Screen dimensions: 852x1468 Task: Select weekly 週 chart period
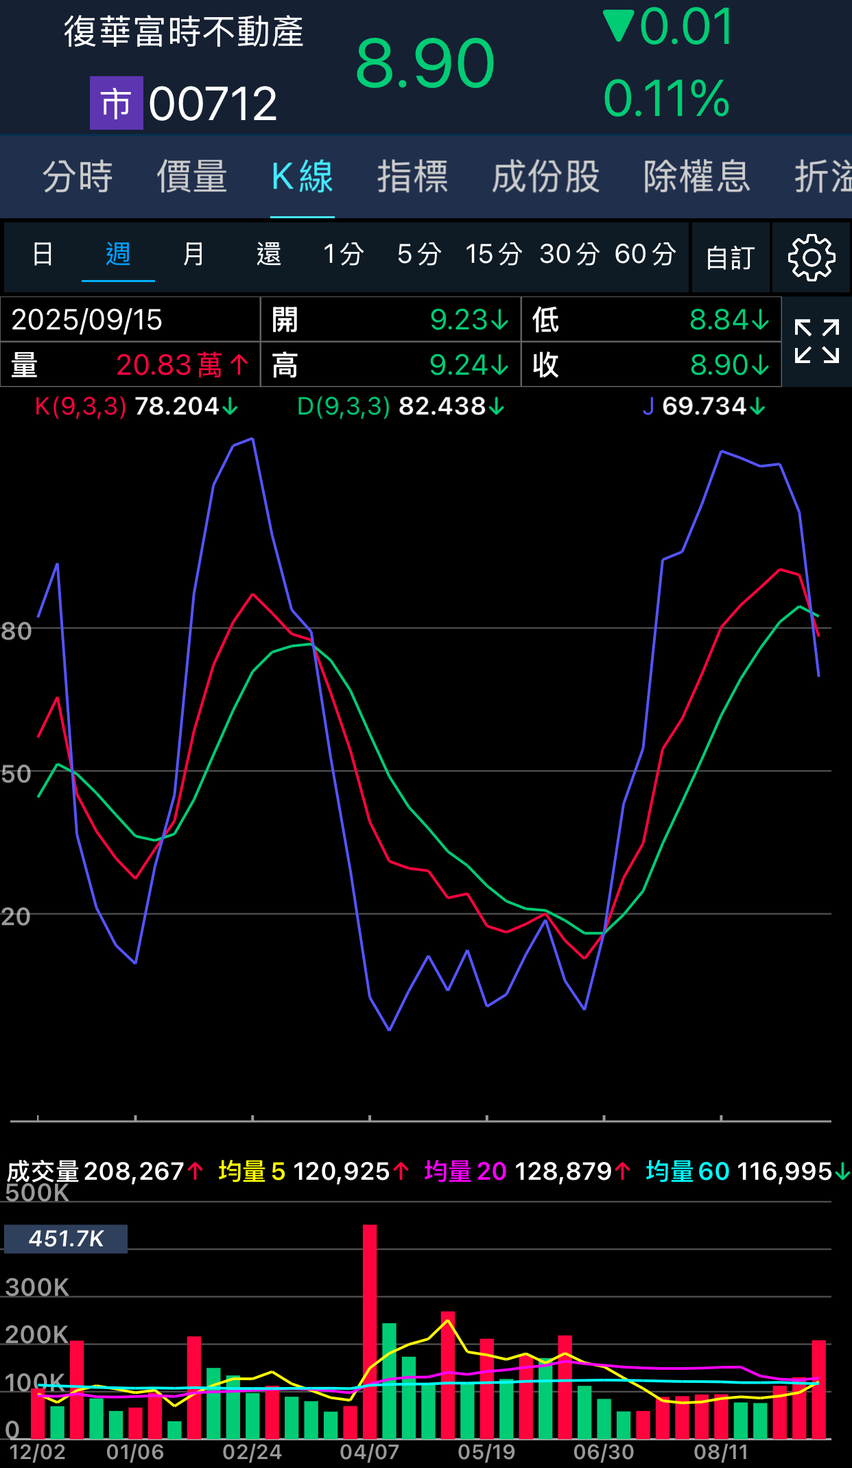coord(118,254)
